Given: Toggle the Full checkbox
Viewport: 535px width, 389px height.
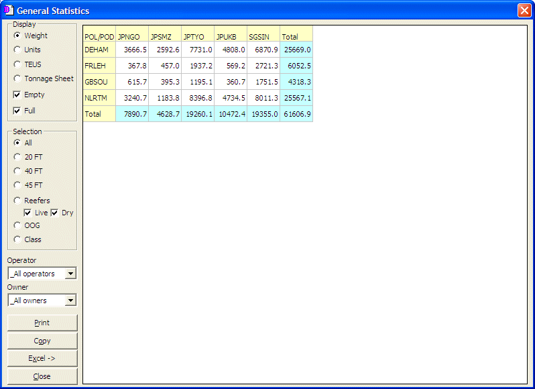Looking at the screenshot, I should tap(17, 111).
